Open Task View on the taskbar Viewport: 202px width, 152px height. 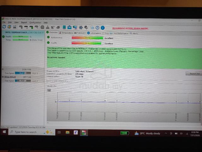tap(59, 132)
